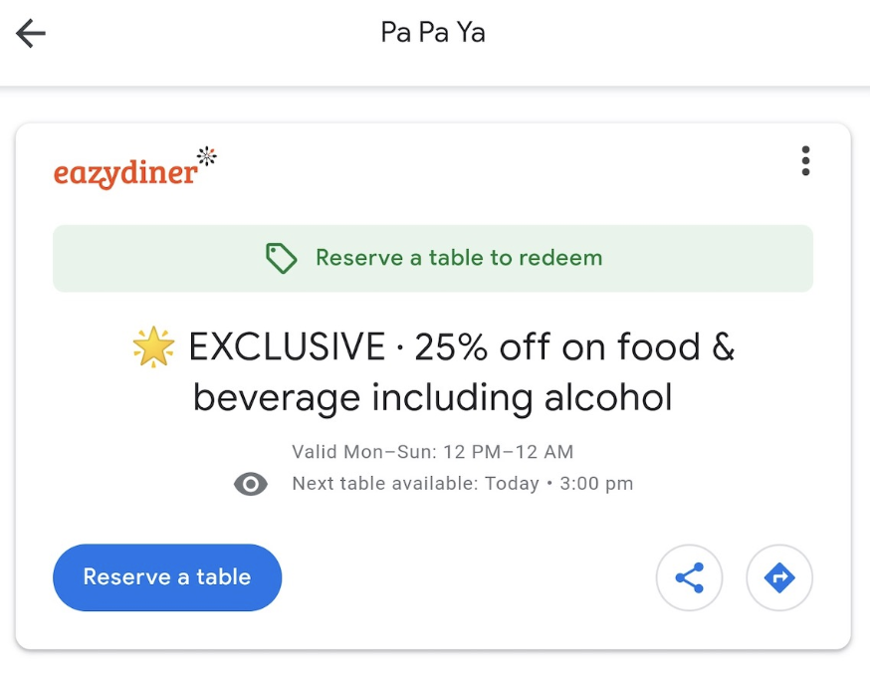
Task: Tap the 'Valid Mon–Sun: 12 PM–12 AM' text
Action: [433, 452]
